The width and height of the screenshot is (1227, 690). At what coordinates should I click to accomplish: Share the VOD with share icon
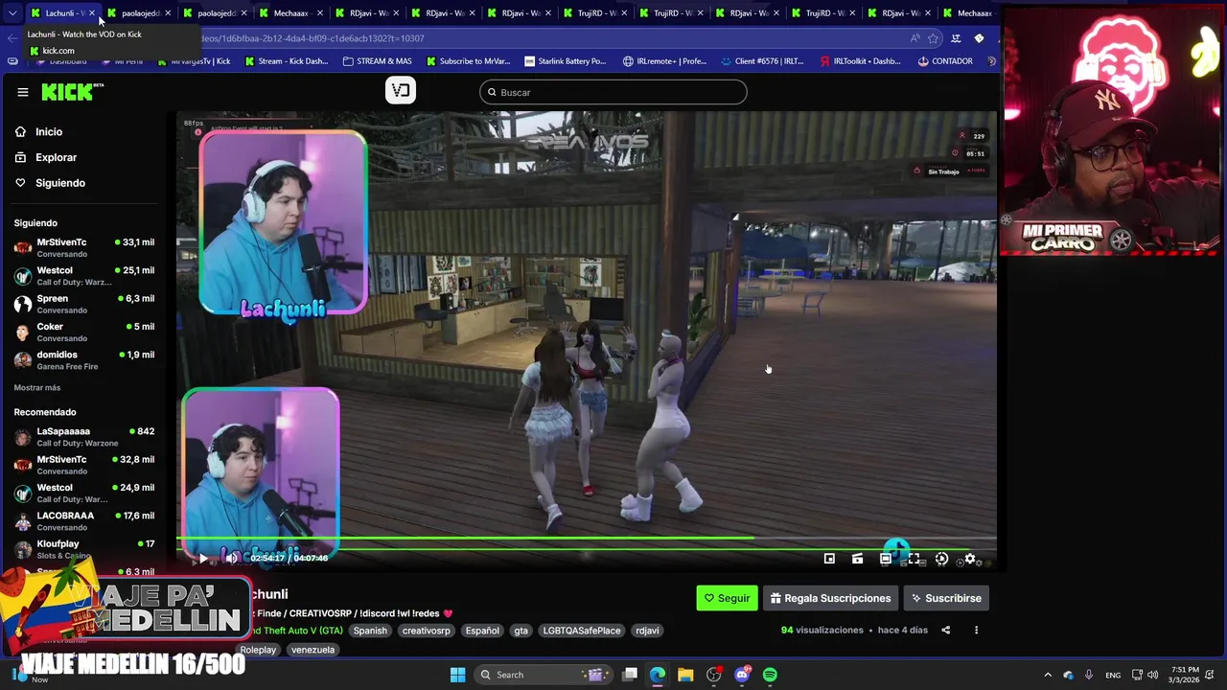pos(945,630)
